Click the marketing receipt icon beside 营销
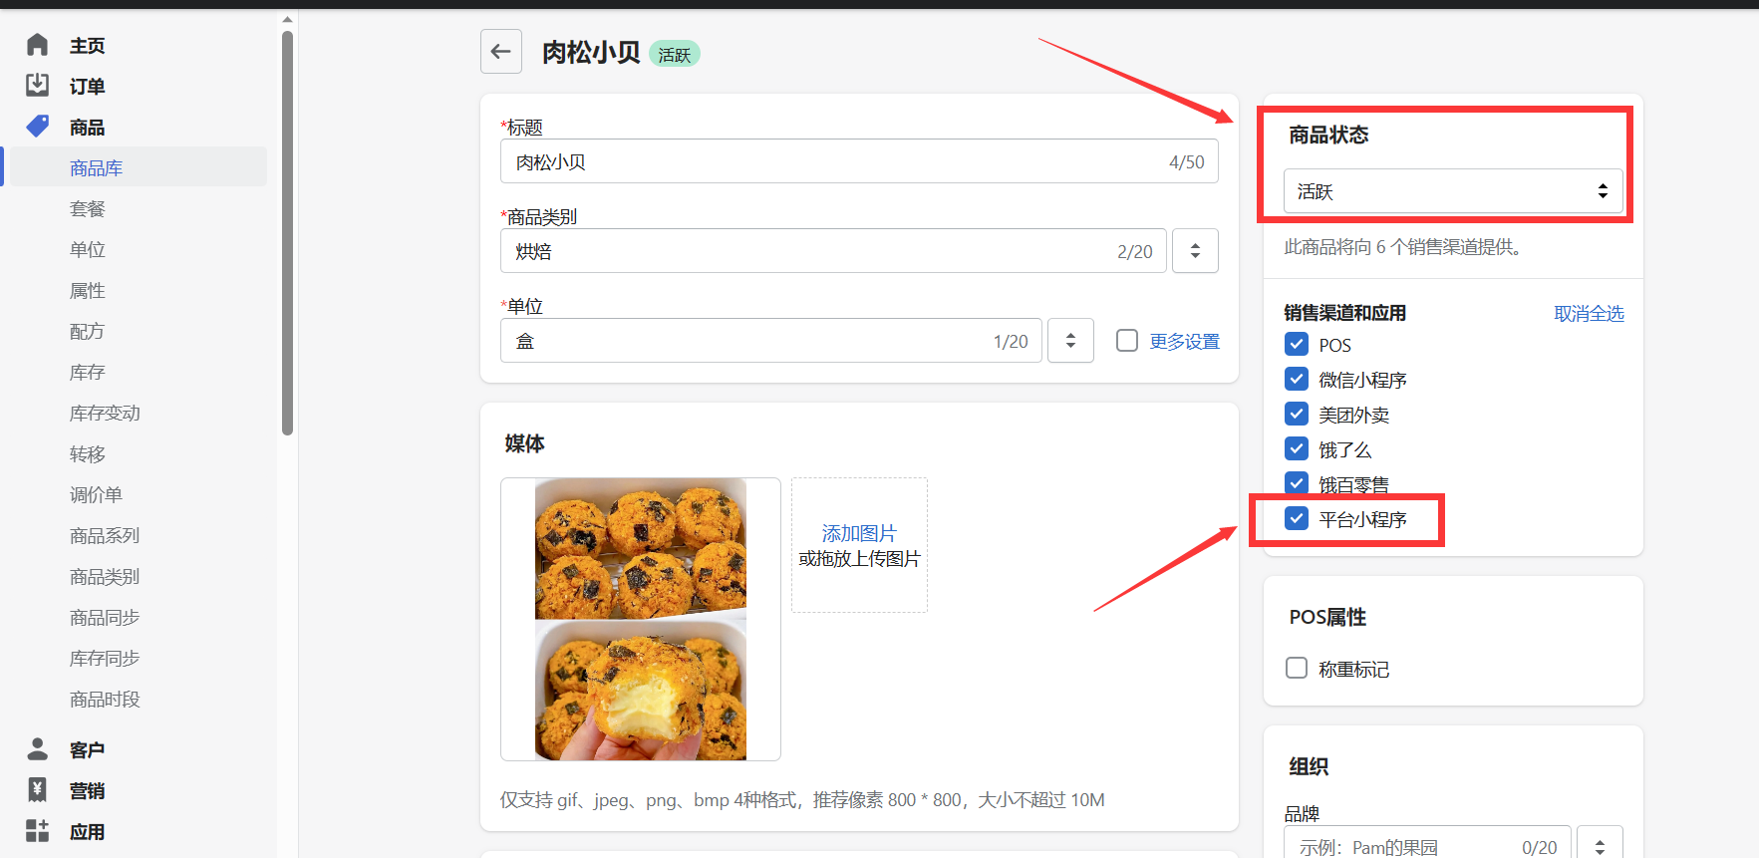Viewport: 1759px width, 858px height. (x=37, y=789)
